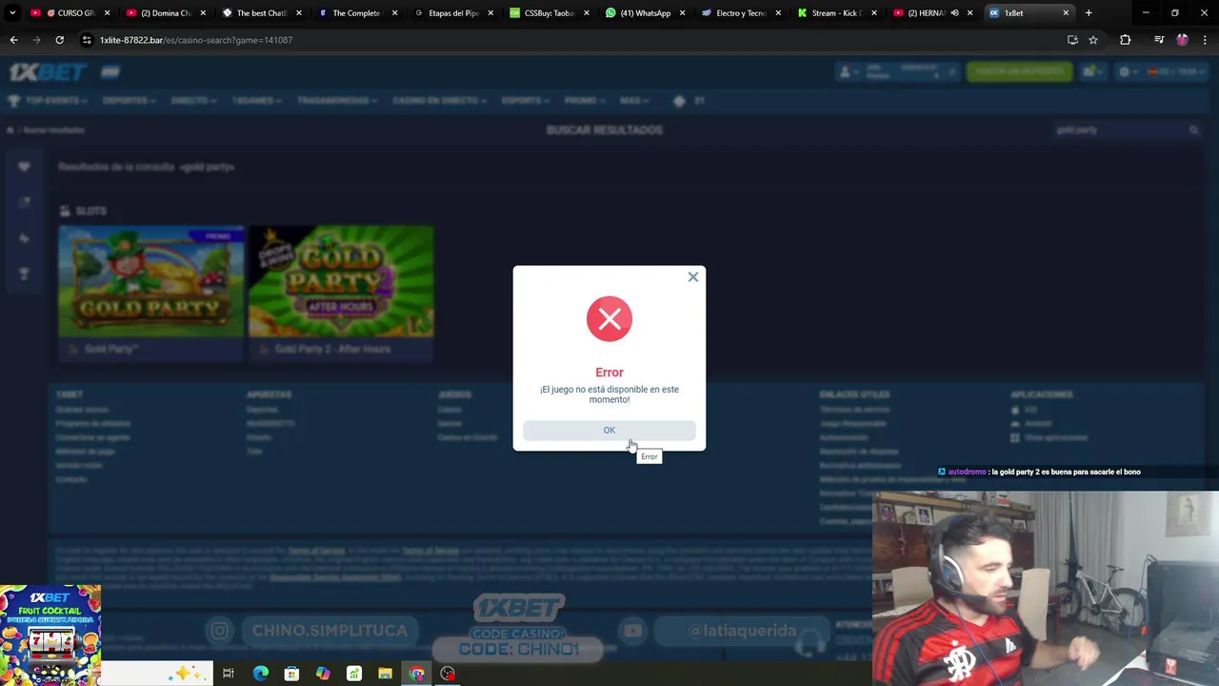Screen dimensions: 1219x686
Task: Switch to the Electro y Tecno tab
Action: (741, 13)
